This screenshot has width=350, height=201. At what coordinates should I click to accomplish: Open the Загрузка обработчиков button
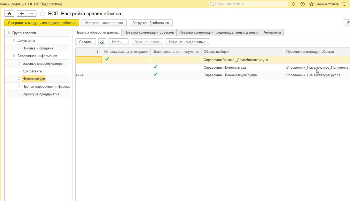point(151,23)
